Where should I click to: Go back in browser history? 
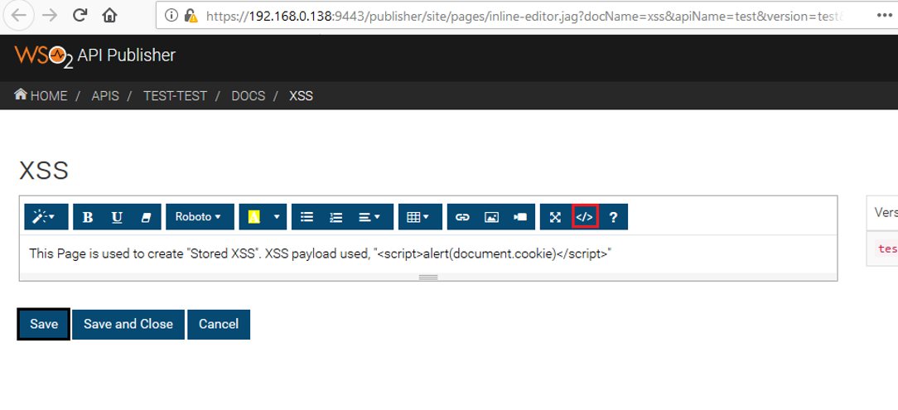pos(19,16)
